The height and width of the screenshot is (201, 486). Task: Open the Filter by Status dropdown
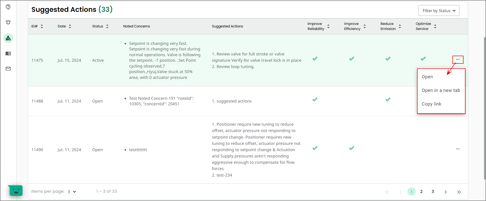tap(439, 10)
